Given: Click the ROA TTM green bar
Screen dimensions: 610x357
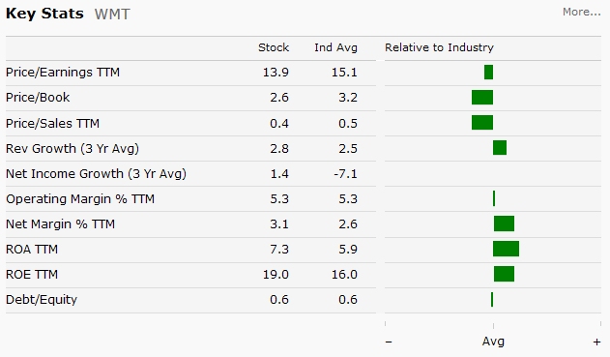Looking at the screenshot, I should (507, 249).
